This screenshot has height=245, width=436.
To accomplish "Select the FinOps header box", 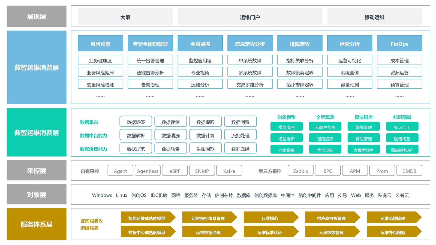I will (x=399, y=44).
